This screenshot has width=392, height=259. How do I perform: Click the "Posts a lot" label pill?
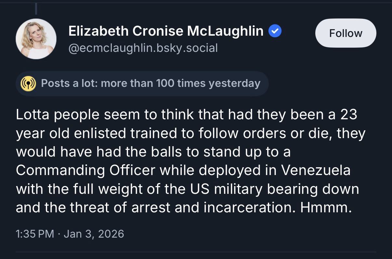tap(142, 84)
